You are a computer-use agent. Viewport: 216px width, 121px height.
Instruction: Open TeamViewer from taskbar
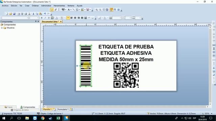click(x=35, y=118)
